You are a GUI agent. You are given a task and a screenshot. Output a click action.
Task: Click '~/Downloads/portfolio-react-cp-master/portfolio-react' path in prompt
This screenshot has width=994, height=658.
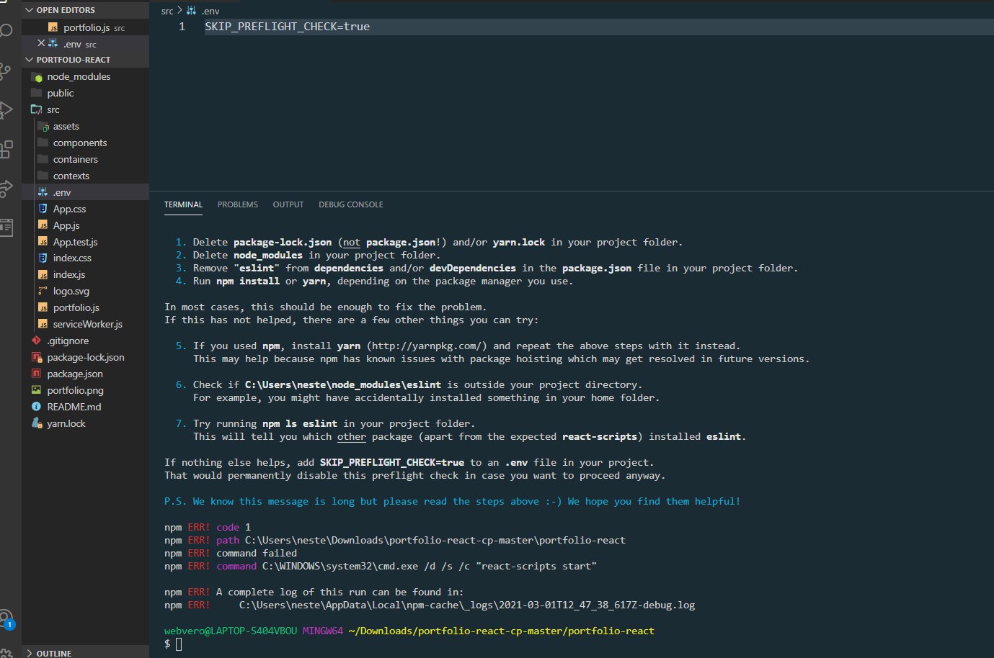(502, 631)
